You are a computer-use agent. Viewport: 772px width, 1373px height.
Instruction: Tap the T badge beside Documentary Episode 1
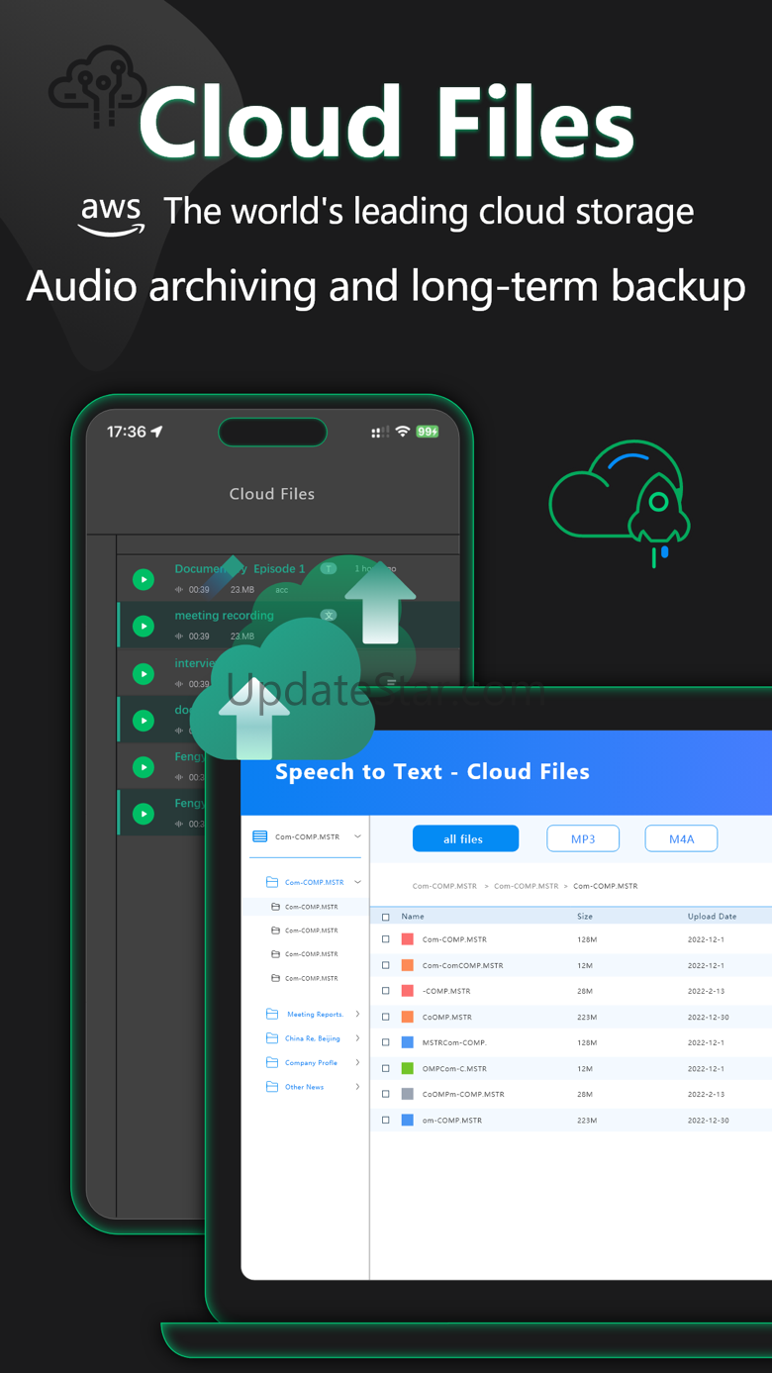pyautogui.click(x=329, y=568)
